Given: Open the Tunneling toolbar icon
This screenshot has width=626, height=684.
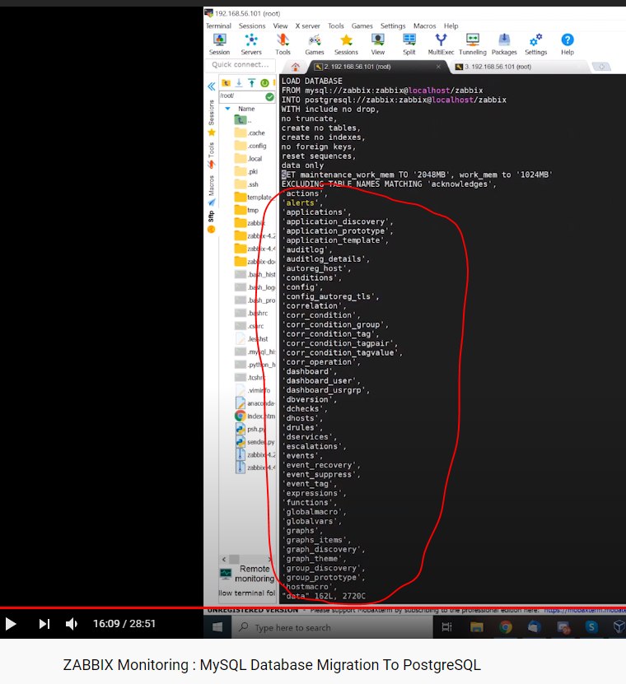Looking at the screenshot, I should tap(472, 44).
